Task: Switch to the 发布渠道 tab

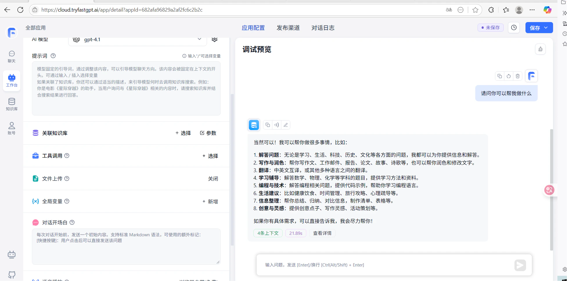Action: point(288,28)
